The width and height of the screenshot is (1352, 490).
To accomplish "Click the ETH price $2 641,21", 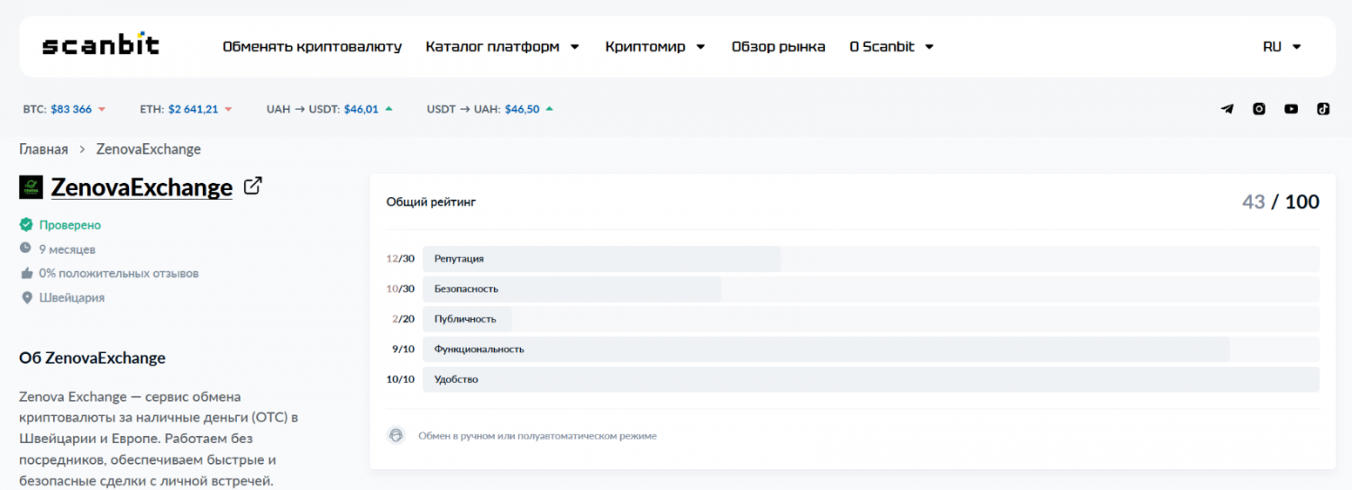I will click(193, 109).
